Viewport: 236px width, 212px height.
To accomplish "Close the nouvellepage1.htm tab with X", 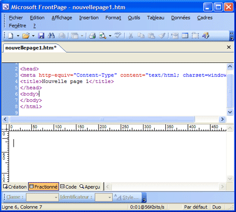I will 228,47.
